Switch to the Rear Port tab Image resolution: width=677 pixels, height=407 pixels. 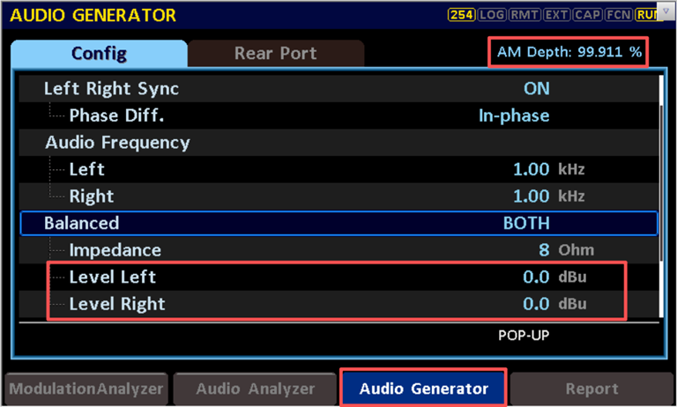[x=275, y=54]
